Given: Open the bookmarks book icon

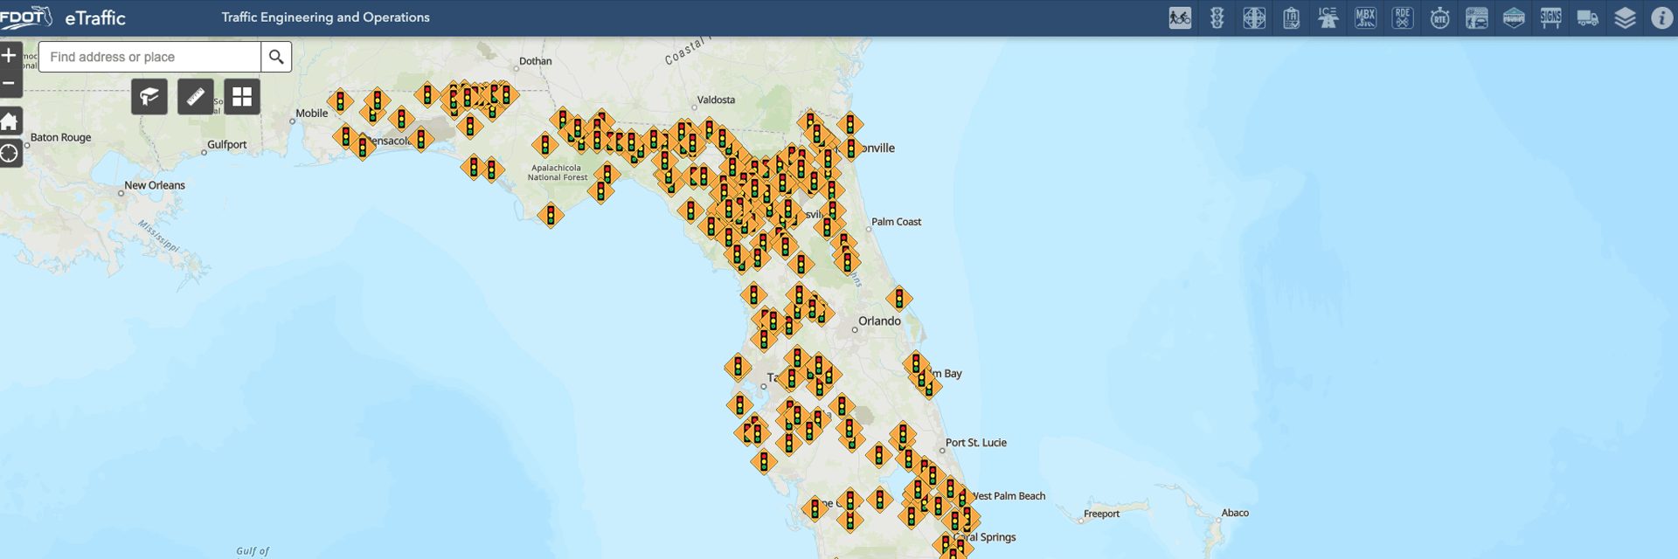Looking at the screenshot, I should (149, 96).
